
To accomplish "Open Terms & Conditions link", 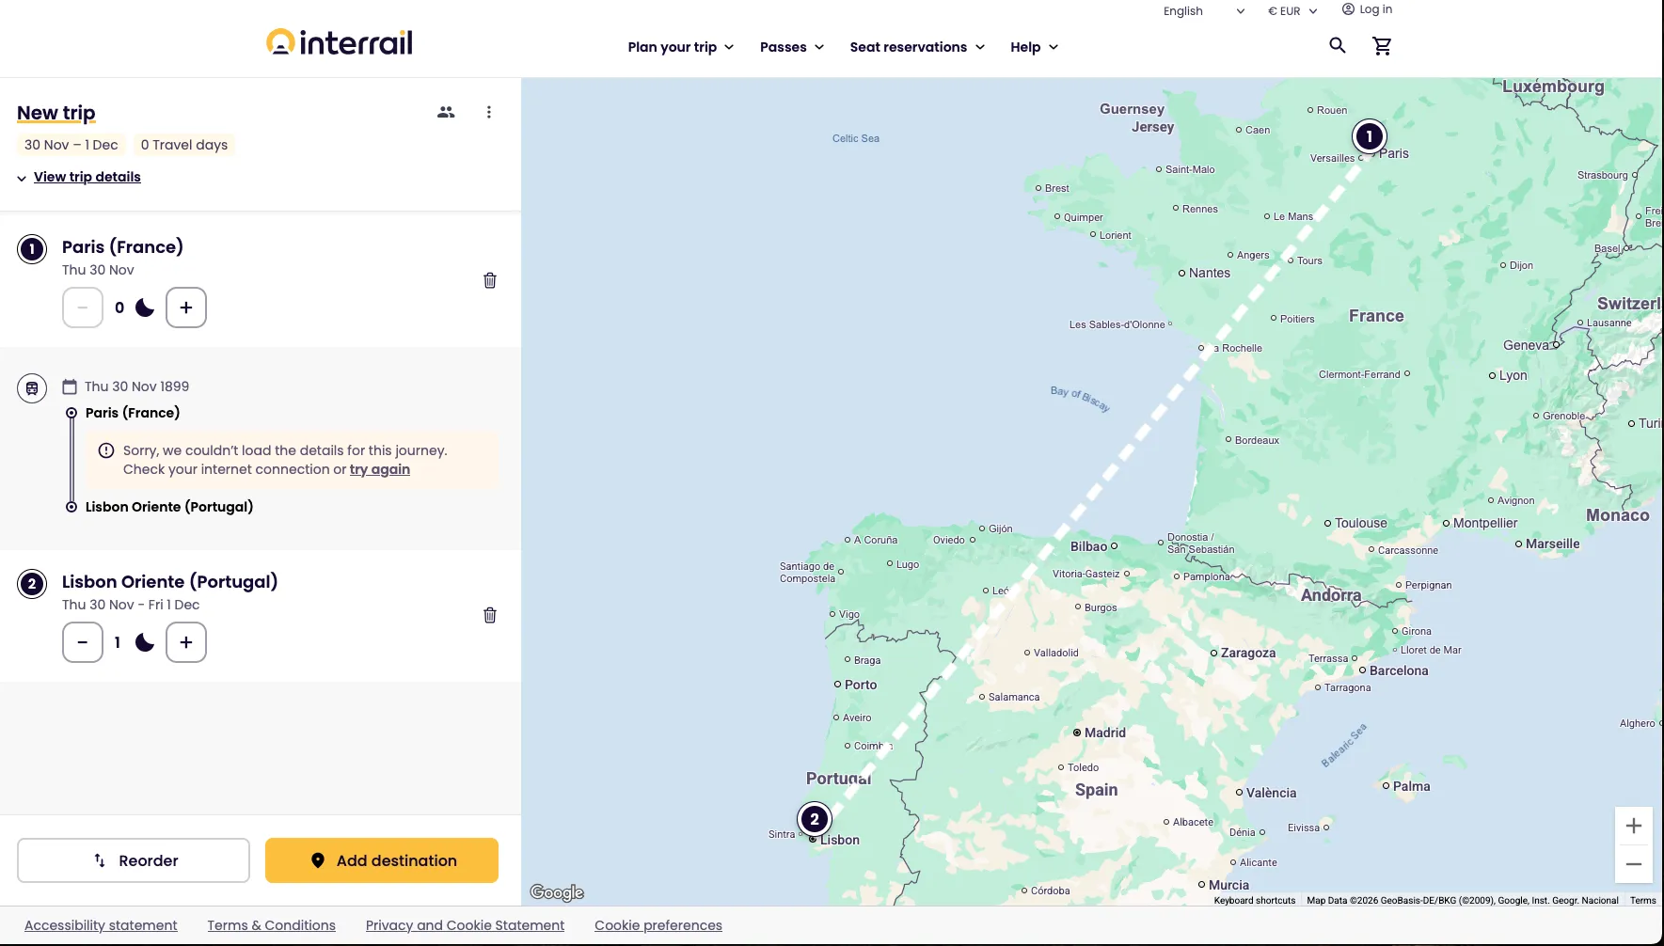I will 272,925.
